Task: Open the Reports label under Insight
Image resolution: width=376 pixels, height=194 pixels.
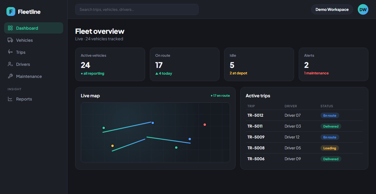Action: (24, 99)
